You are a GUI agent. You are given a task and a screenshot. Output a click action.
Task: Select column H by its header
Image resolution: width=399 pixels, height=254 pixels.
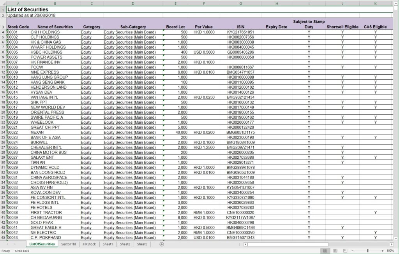[x=277, y=4]
